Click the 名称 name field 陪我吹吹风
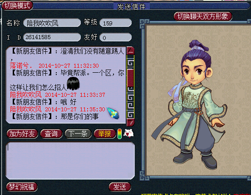Image resolution: width=251 pixels, height=195 pixels. click(x=52, y=23)
